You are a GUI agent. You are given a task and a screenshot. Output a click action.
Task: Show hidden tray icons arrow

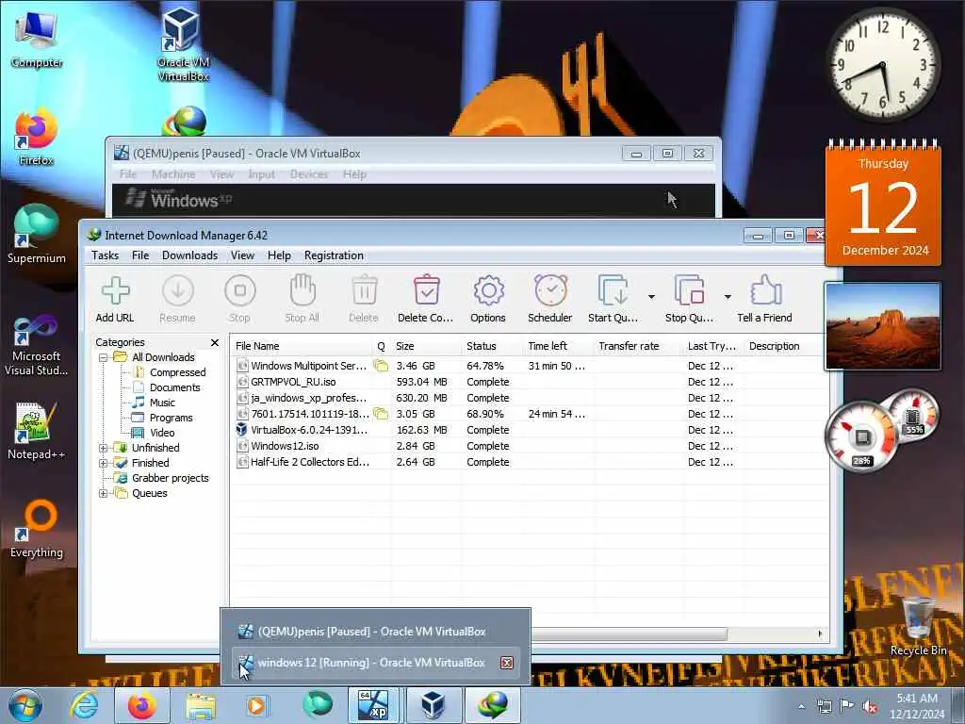(x=801, y=707)
